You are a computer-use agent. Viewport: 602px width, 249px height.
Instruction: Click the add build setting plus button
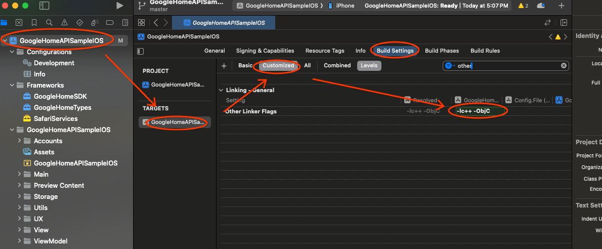(224, 66)
